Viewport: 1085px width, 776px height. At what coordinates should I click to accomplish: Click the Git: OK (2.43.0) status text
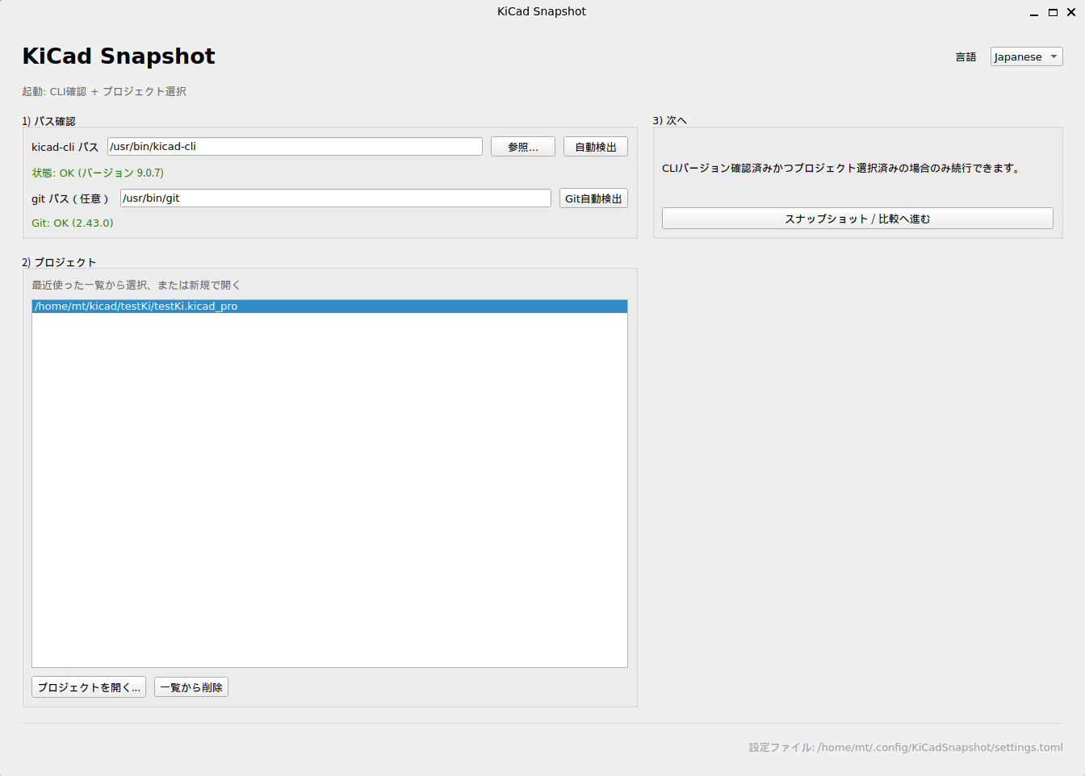(73, 223)
